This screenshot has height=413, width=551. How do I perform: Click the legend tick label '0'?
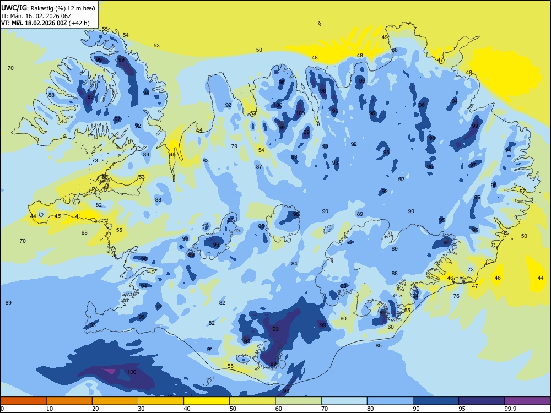2,409
